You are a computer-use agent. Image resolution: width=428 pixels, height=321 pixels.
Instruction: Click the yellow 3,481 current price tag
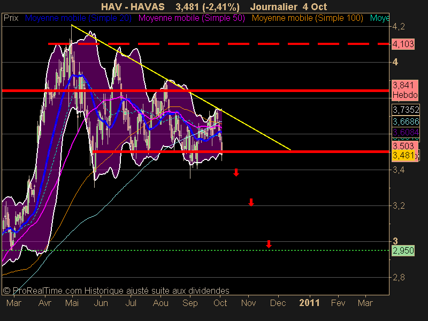click(x=403, y=155)
